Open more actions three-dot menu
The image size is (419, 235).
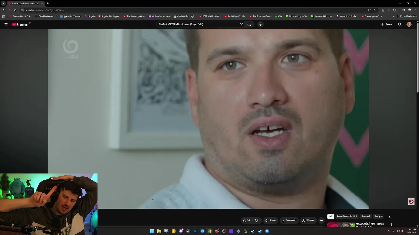pos(321,220)
